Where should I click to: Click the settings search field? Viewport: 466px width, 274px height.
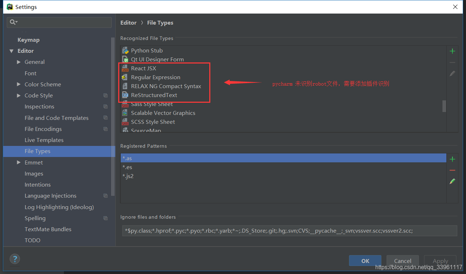tap(59, 22)
